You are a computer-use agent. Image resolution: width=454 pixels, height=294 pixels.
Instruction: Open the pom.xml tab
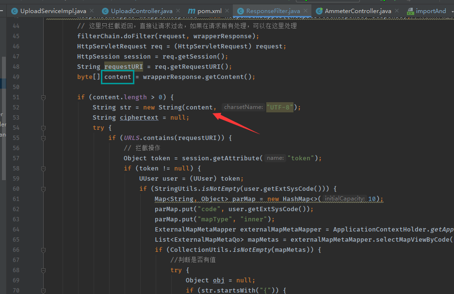(x=210, y=11)
